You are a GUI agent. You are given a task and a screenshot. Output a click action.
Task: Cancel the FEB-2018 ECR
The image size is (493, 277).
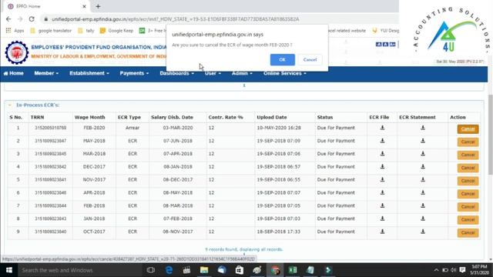coord(468,207)
